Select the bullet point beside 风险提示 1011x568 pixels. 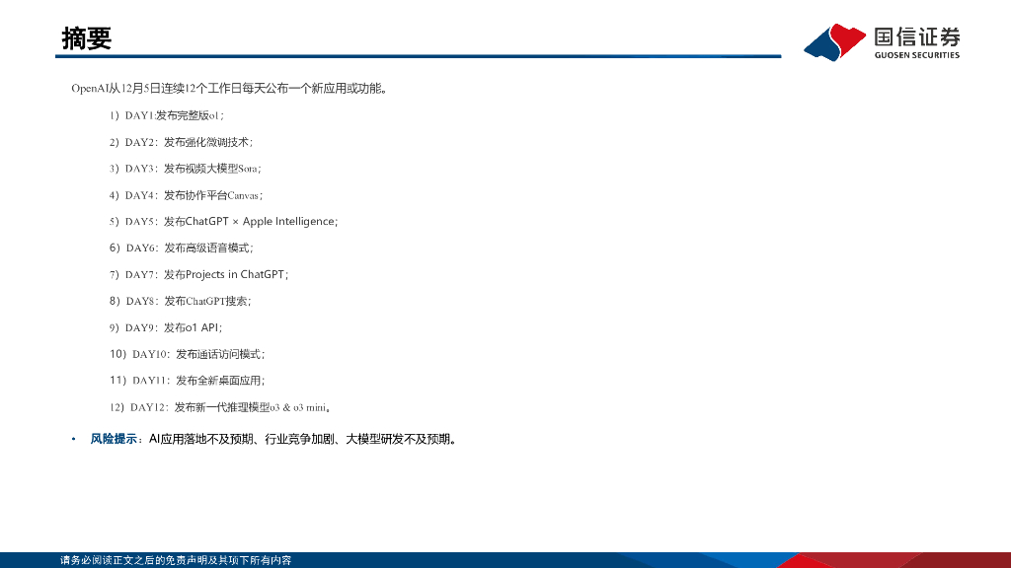tap(71, 439)
